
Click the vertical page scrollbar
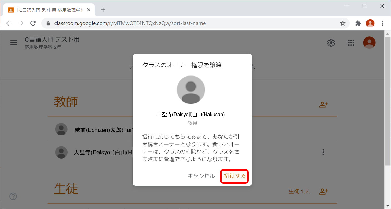coord(388,101)
